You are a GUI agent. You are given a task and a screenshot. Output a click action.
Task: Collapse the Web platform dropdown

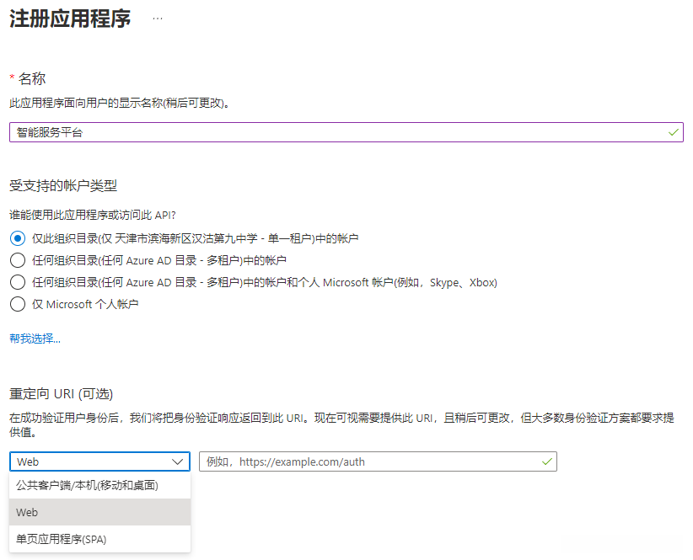[x=99, y=461]
